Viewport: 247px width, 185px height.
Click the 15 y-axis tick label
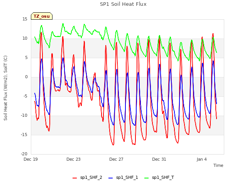pyautogui.click(x=25, y=19)
